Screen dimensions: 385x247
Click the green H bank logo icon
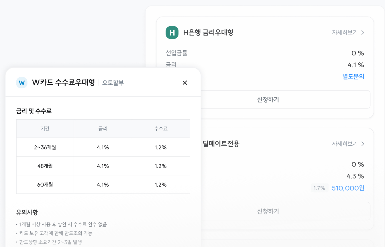coord(172,32)
